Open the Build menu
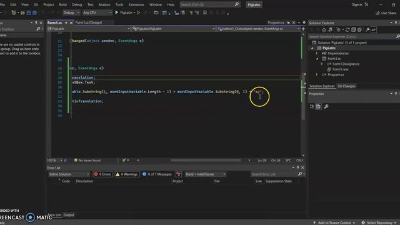The height and width of the screenshot is (225, 400). [62, 4]
